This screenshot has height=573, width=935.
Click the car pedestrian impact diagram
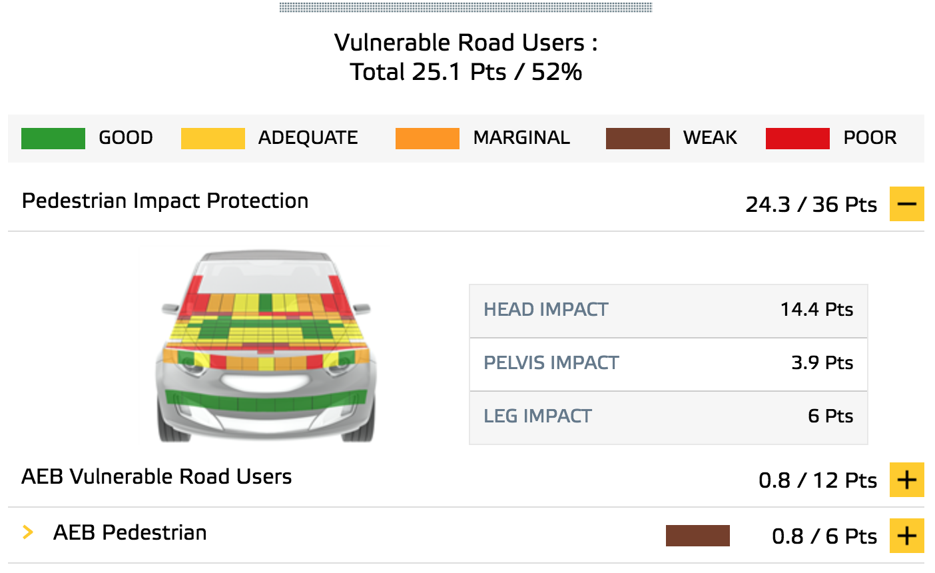point(266,346)
